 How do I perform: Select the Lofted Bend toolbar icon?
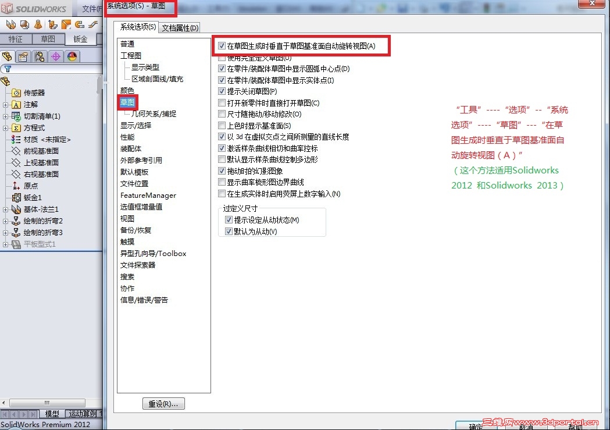coord(37,24)
